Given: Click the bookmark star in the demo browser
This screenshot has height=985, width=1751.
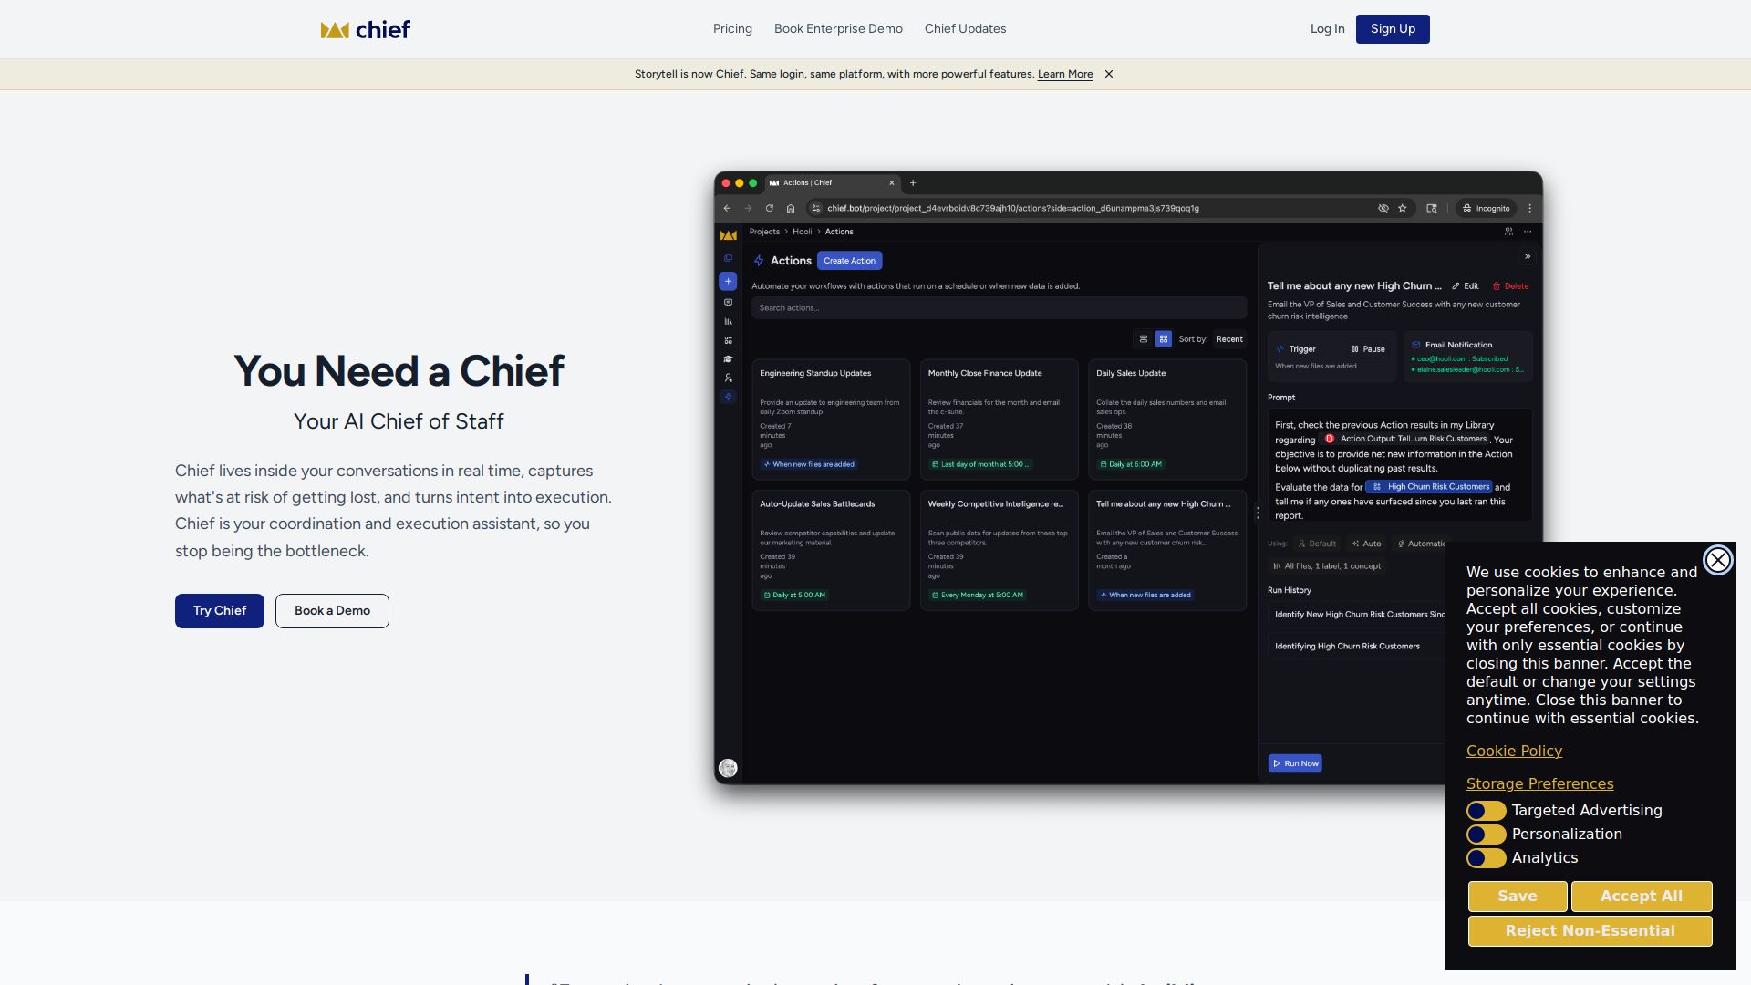Looking at the screenshot, I should 1403,208.
